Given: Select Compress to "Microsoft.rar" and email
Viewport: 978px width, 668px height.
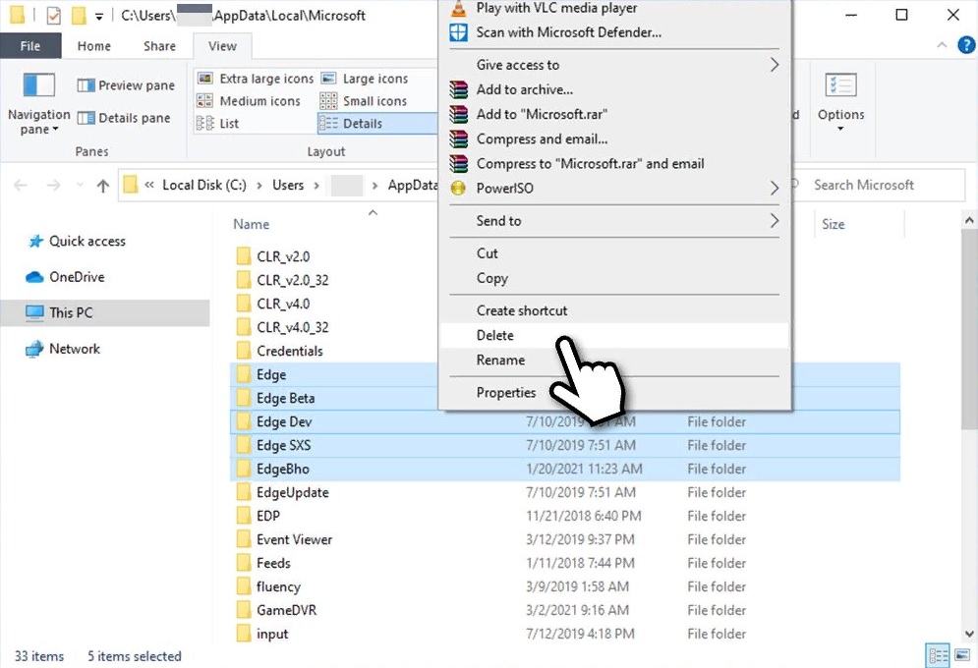Looking at the screenshot, I should [x=614, y=164].
